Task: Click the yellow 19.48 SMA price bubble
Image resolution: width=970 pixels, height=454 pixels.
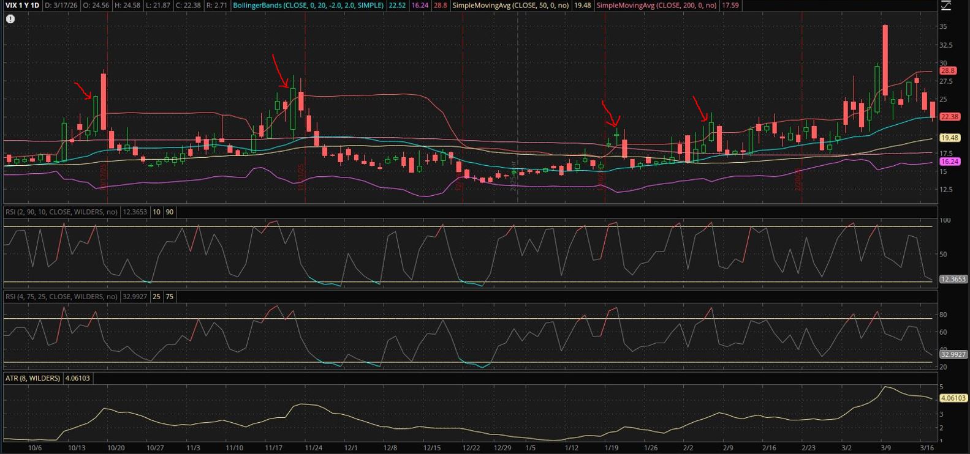Action: point(949,138)
